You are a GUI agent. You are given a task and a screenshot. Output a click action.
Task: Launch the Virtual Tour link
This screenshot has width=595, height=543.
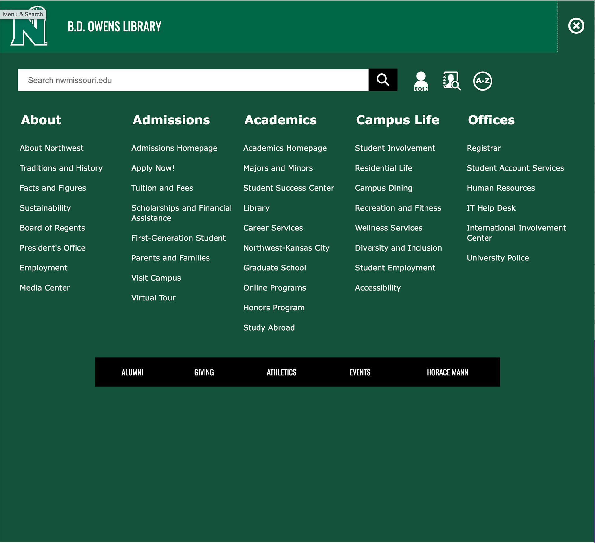(x=153, y=298)
